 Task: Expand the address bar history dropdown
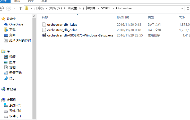(x=182, y=8)
